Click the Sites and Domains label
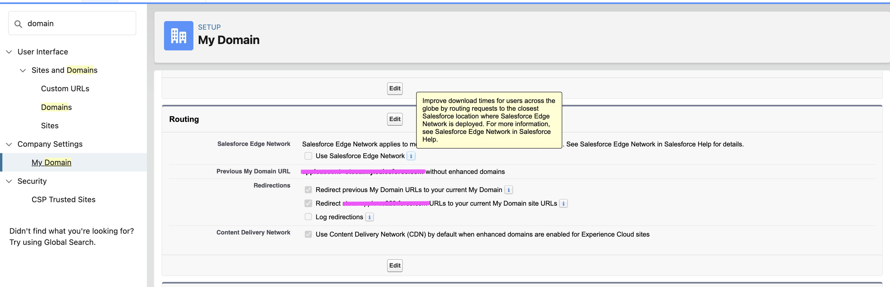The image size is (890, 287). coord(64,70)
